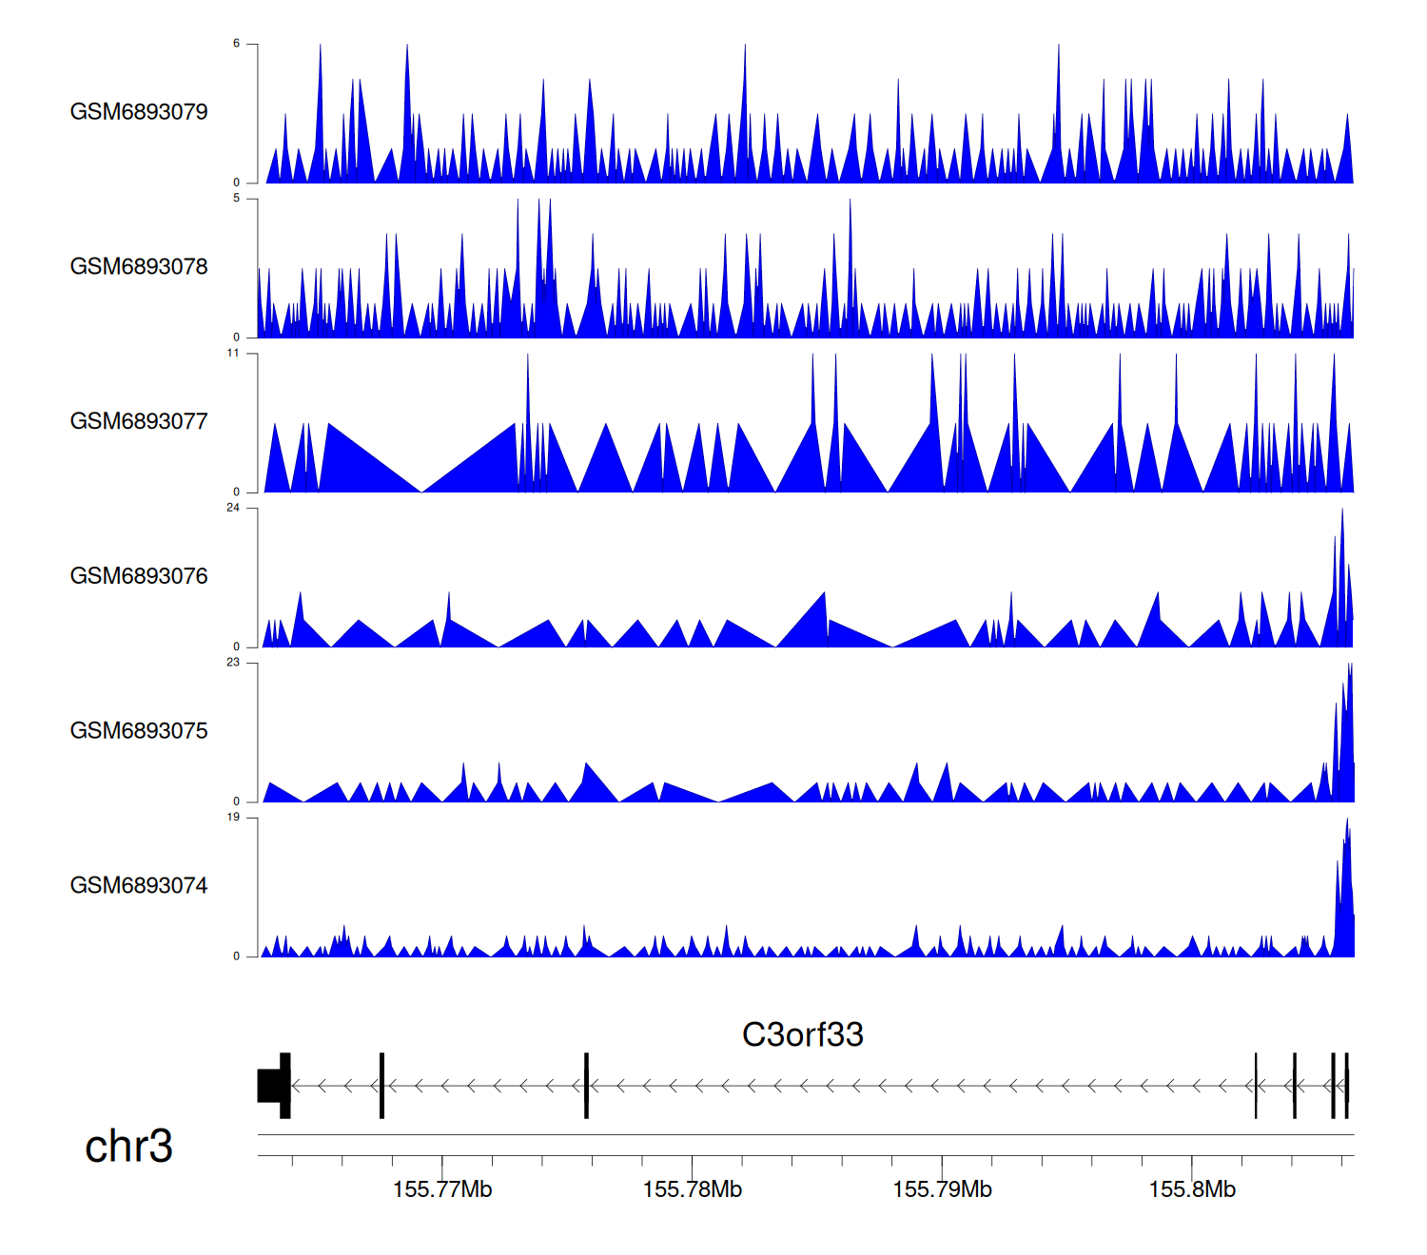This screenshot has height=1255, width=1427.
Task: Click the y-axis maximum value 23
Action: [233, 662]
